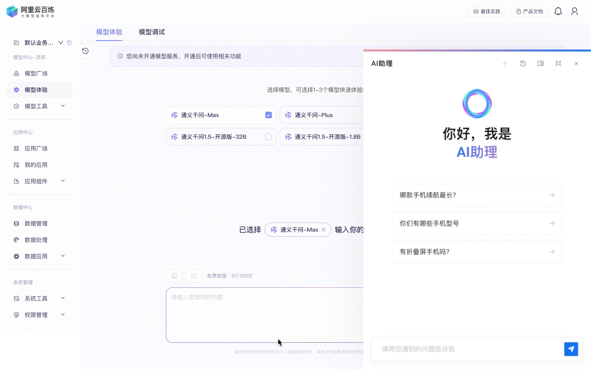Viewport: 591px width, 369px height.
Task: Select the 通义千问-Plus model card
Action: (322, 115)
